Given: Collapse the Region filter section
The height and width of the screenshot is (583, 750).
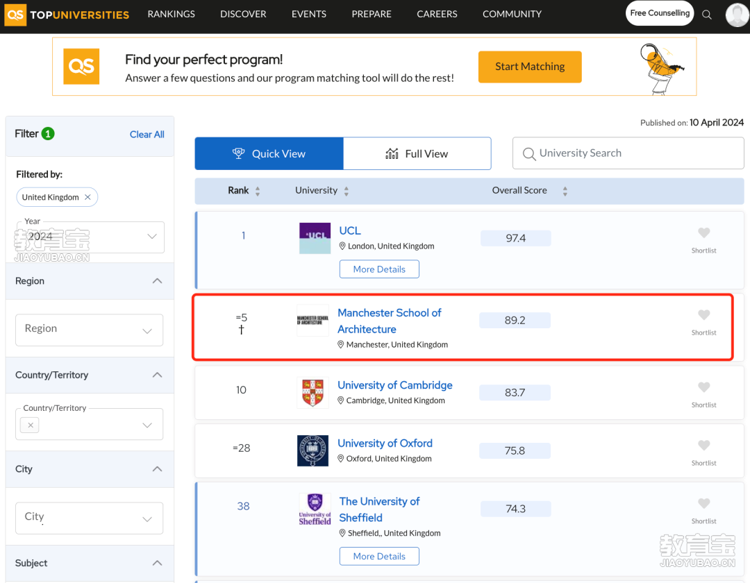Looking at the screenshot, I should pyautogui.click(x=157, y=281).
